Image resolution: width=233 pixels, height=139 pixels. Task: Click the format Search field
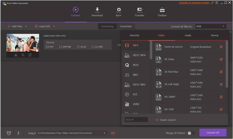click(x=136, y=120)
